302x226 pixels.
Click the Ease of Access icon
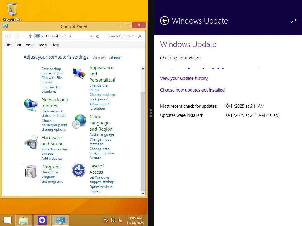[78, 170]
